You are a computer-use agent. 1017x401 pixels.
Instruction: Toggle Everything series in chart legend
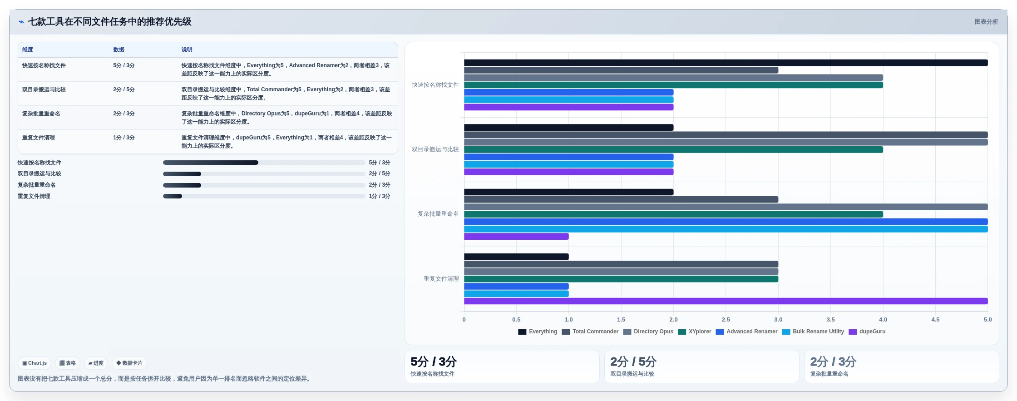(x=538, y=332)
